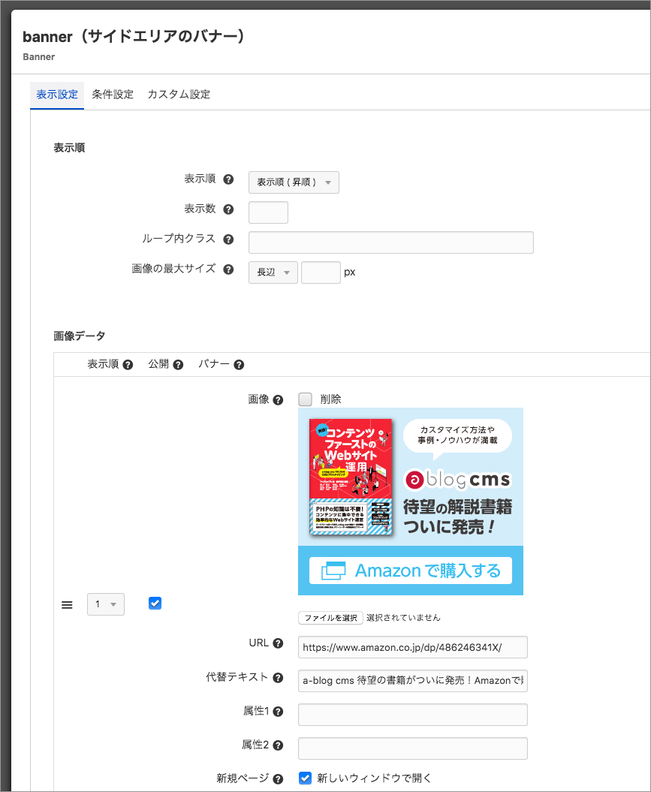Open the 長辺 image size dropdown
Screen dimensions: 651x792
pos(273,273)
